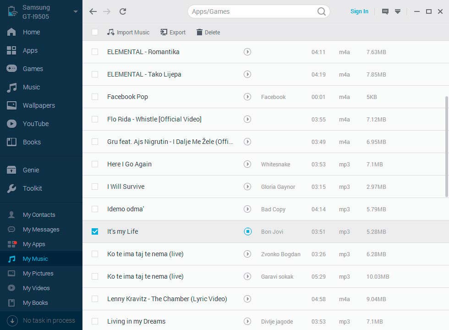The image size is (449, 330).
Task: Open Games in the sidebar
Action: point(41,69)
